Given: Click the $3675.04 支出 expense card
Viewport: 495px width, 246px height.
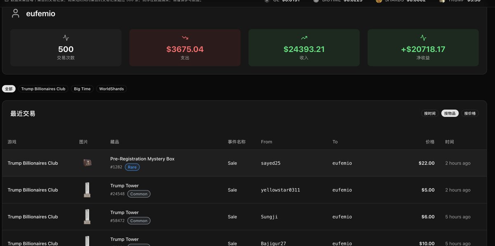Looking at the screenshot, I should [x=185, y=47].
